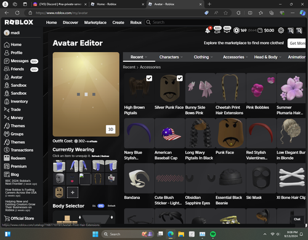Open Create in the top navigation
308x240 pixels.
point(118,23)
